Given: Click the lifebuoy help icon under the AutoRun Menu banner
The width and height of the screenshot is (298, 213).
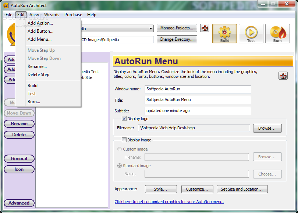Looking at the screenshot, I should click(x=283, y=76).
